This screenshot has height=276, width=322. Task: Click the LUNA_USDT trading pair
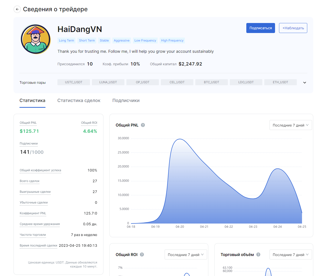108,82
